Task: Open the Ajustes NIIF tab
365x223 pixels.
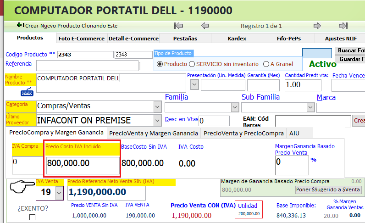Action: (x=341, y=39)
